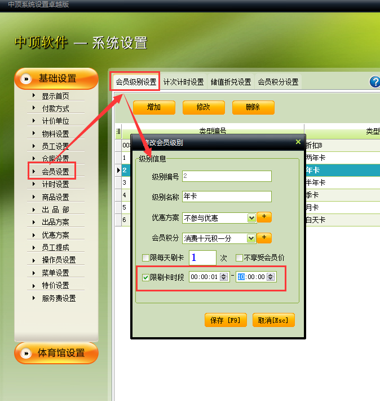The width and height of the screenshot is (380, 401).
Task: Click the 级别名称 field containing 年卡
Action: coord(227,197)
